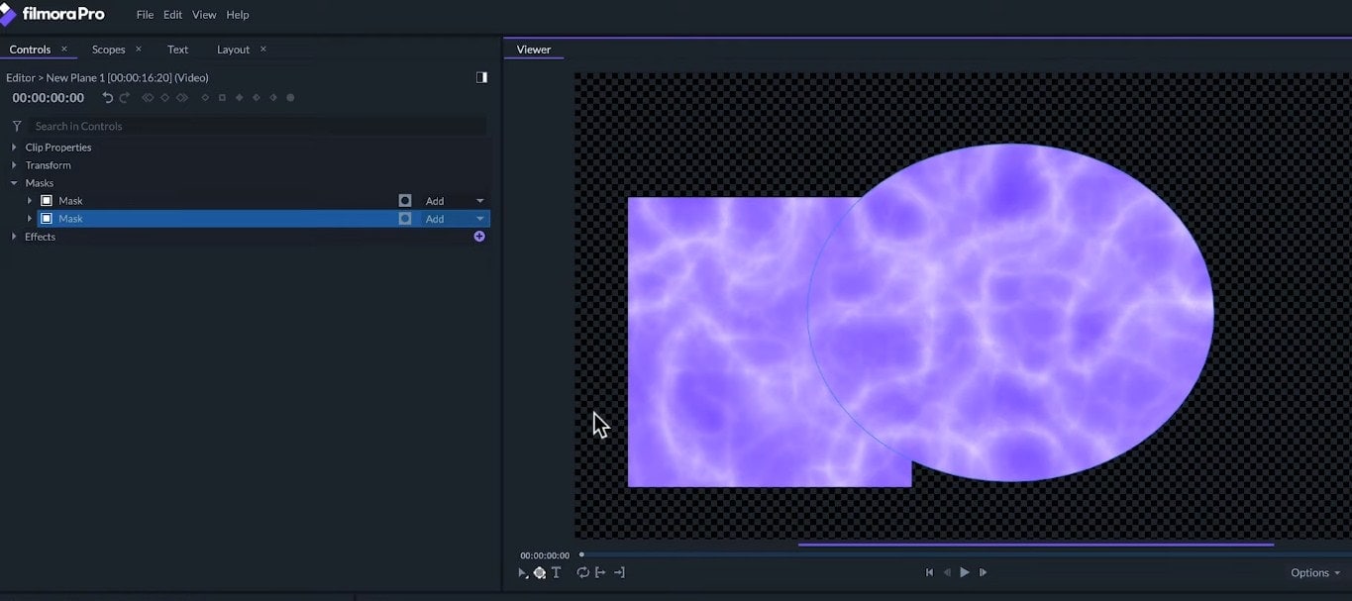
Task: Select the Viewer tab
Action: coord(534,50)
